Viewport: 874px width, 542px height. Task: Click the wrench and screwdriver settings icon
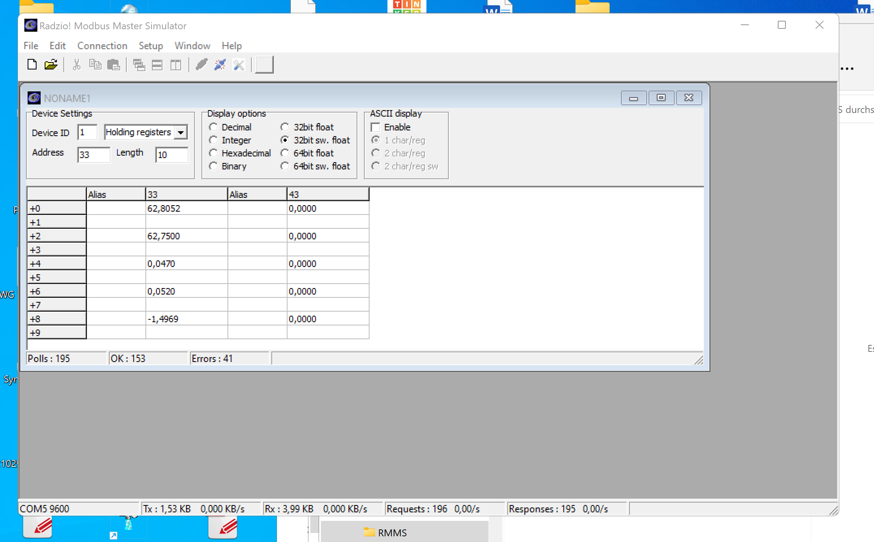(238, 65)
